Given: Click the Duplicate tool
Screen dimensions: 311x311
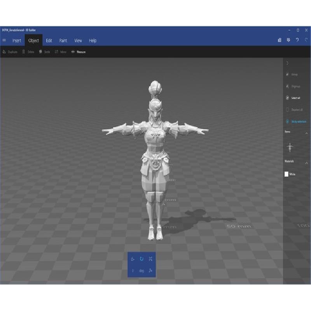Looking at the screenshot, I should coord(10,52).
